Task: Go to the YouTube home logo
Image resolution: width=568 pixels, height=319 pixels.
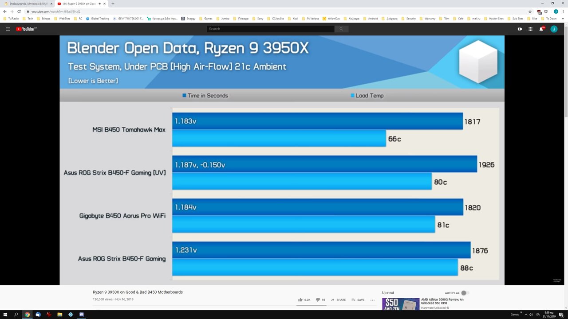Action: click(x=26, y=29)
